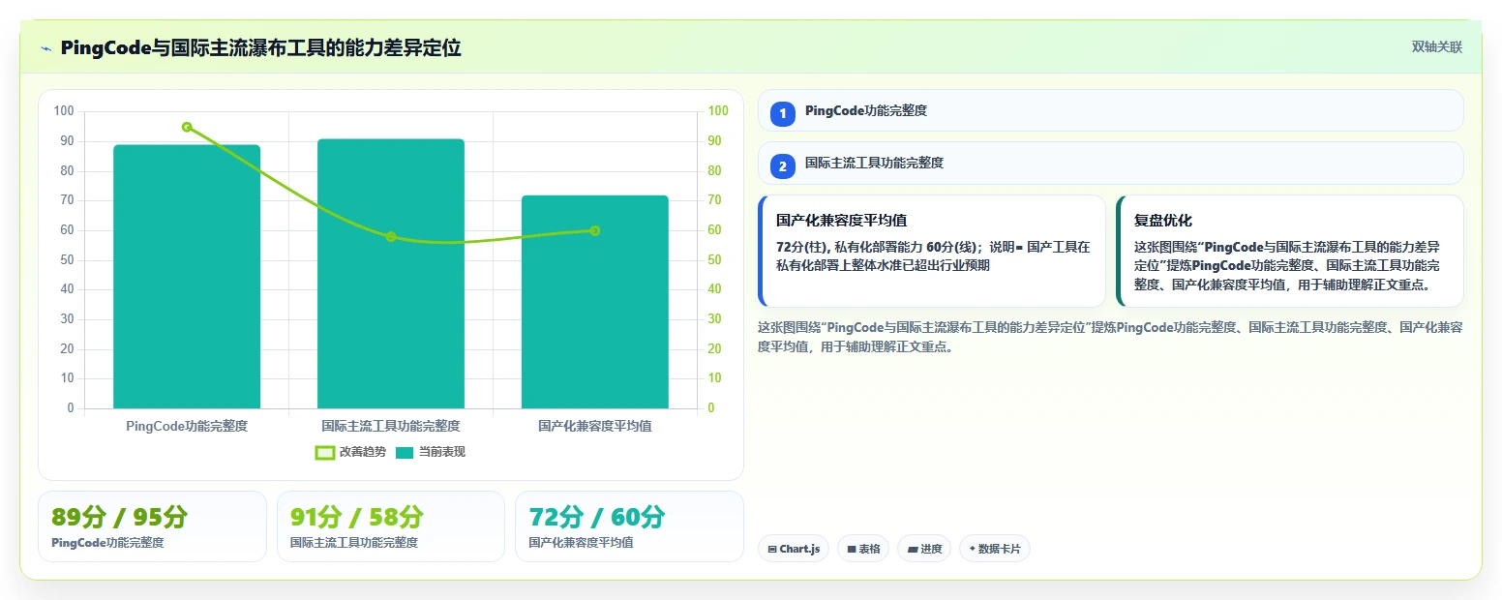Viewport: 1502px width, 600px height.
Task: Toggle the 改善趋势 legend item
Action: click(x=350, y=452)
